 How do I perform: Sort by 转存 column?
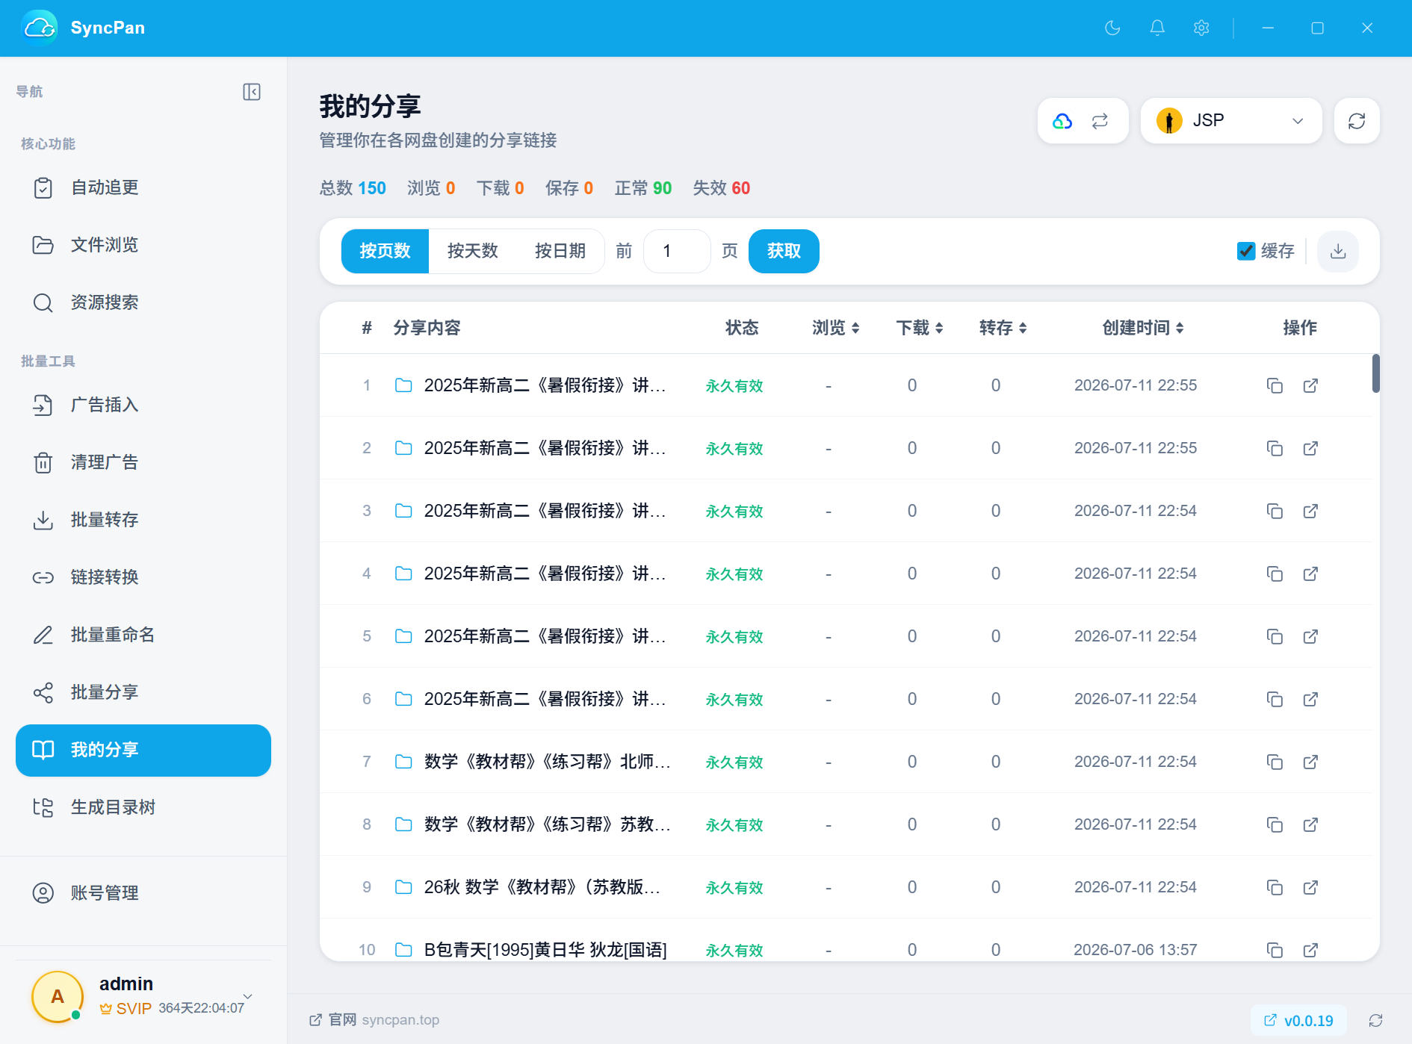click(x=1003, y=328)
